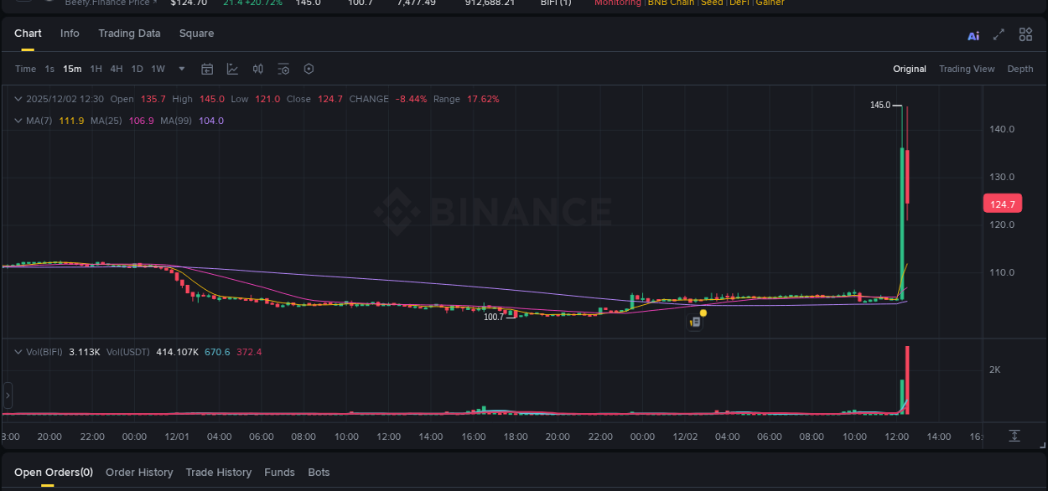
Task: Select the chart overlay indicators icon
Action: (x=232, y=69)
